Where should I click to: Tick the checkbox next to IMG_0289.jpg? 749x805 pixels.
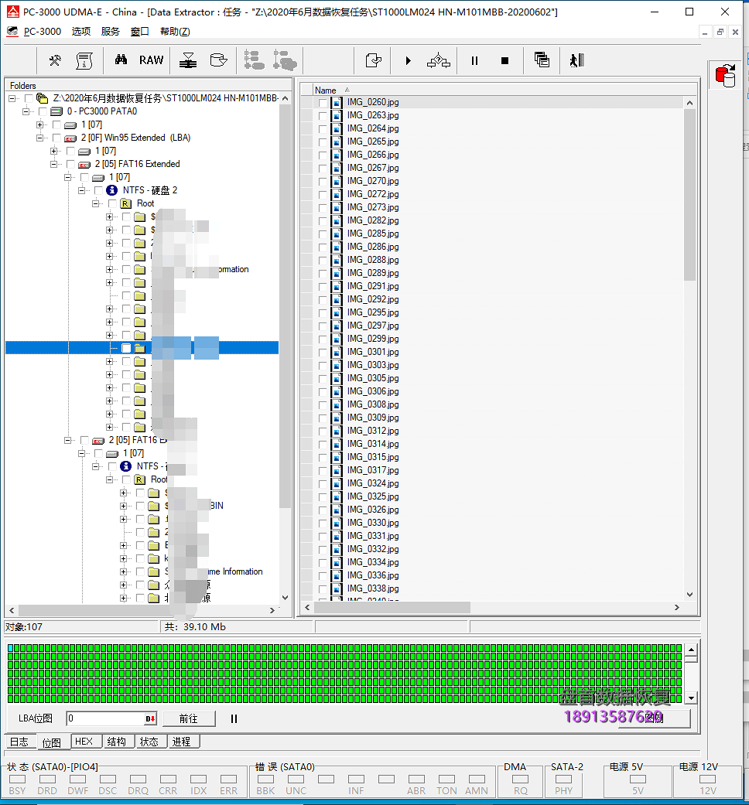click(323, 273)
